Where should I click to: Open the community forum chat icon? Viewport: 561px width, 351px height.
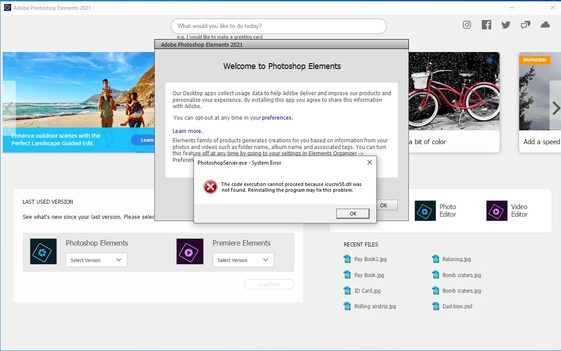coord(525,25)
